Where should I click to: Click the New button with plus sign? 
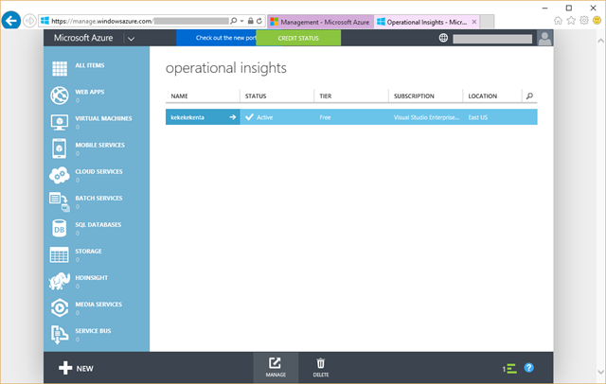pyautogui.click(x=76, y=368)
